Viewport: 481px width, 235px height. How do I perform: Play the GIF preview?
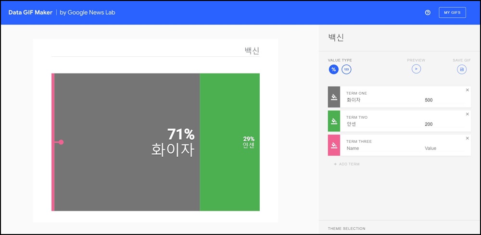point(416,69)
